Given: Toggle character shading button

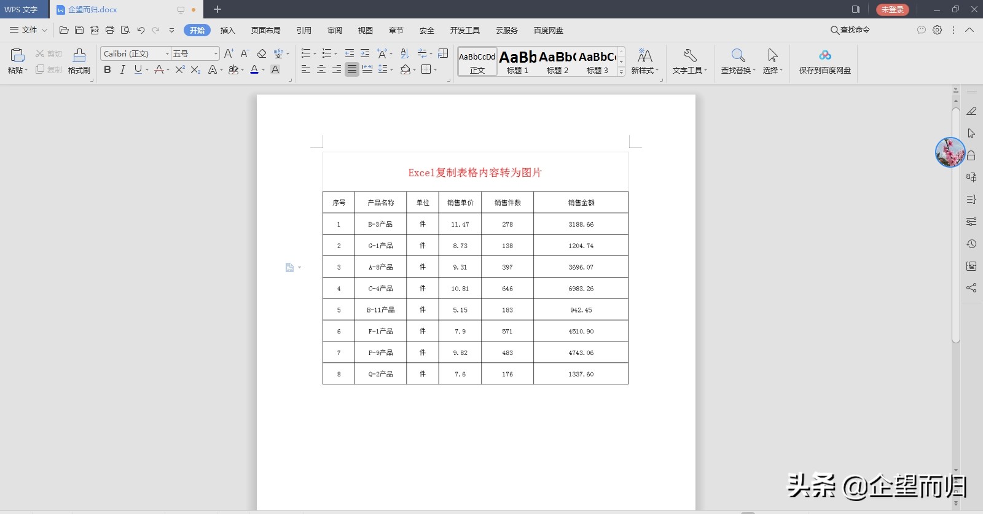Looking at the screenshot, I should click(275, 70).
